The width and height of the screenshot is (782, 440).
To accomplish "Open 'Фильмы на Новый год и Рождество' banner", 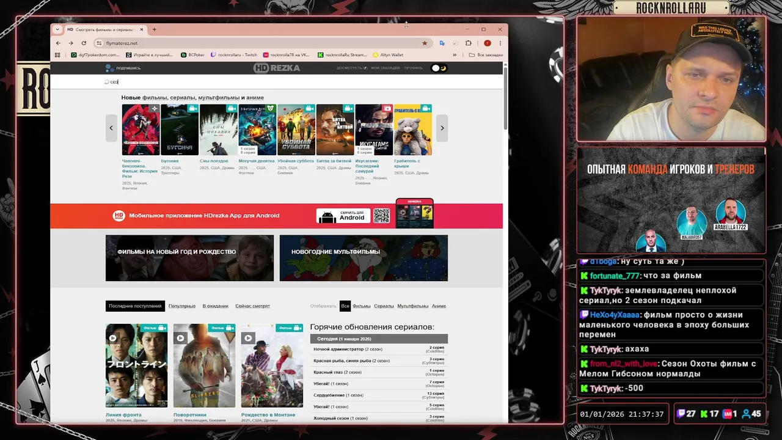I will [189, 258].
